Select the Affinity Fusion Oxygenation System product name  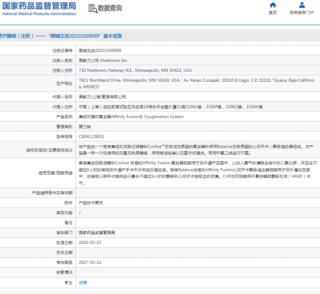[131, 117]
